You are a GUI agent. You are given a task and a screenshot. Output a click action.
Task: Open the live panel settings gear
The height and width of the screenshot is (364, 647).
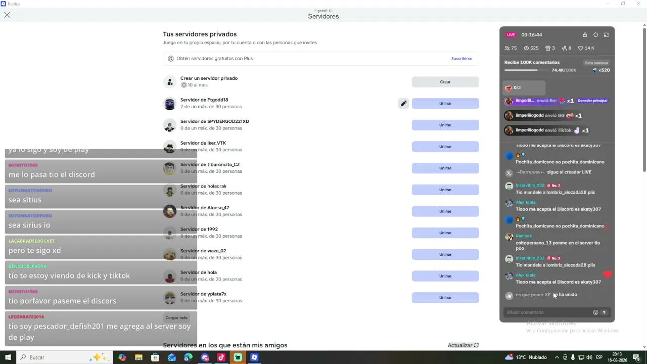(x=595, y=35)
